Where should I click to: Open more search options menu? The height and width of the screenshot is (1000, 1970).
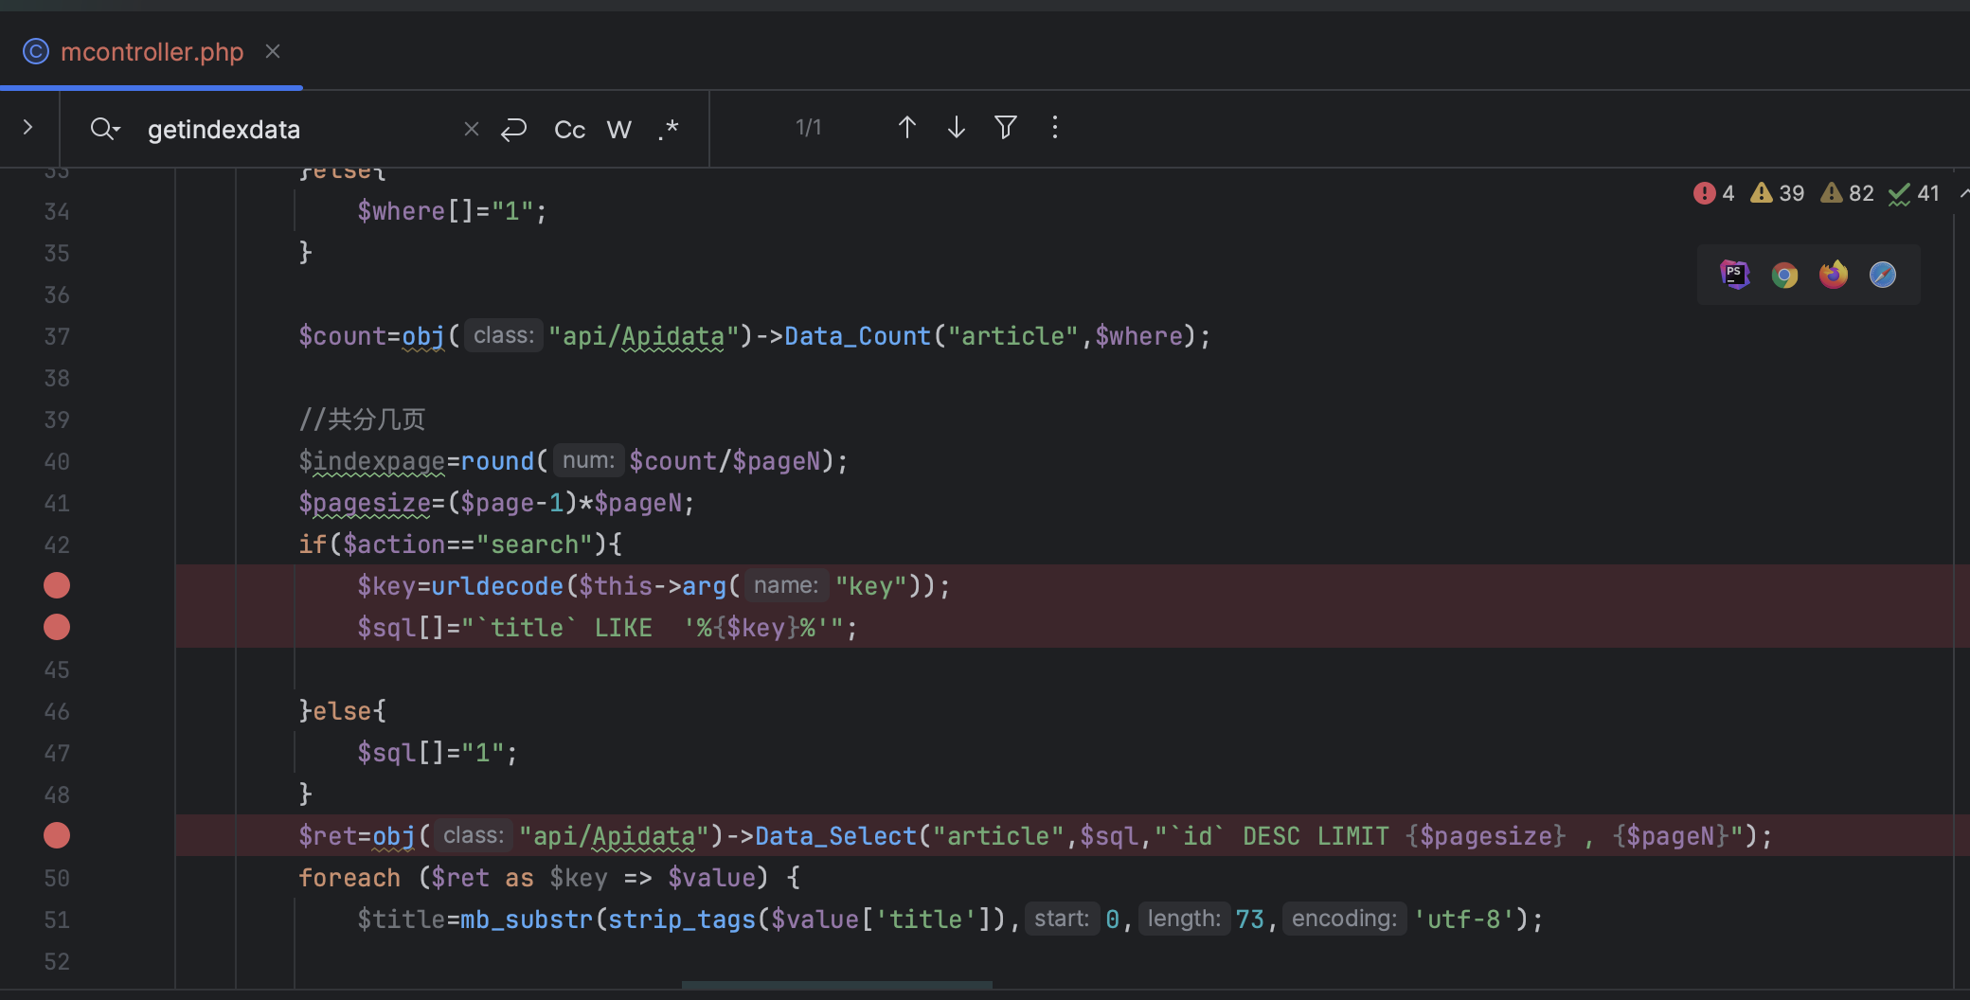click(x=1055, y=127)
